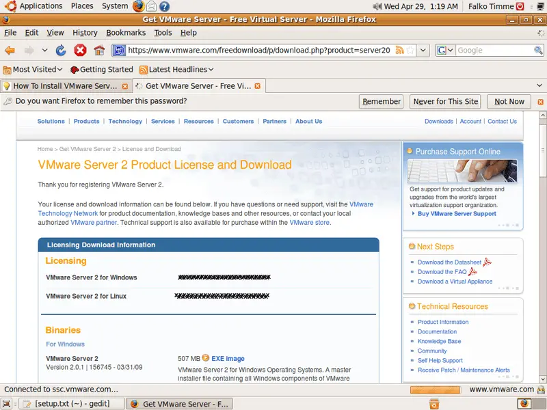Click the RSS feed icon in URL bar
The width and height of the screenshot is (547, 410).
pos(399,51)
